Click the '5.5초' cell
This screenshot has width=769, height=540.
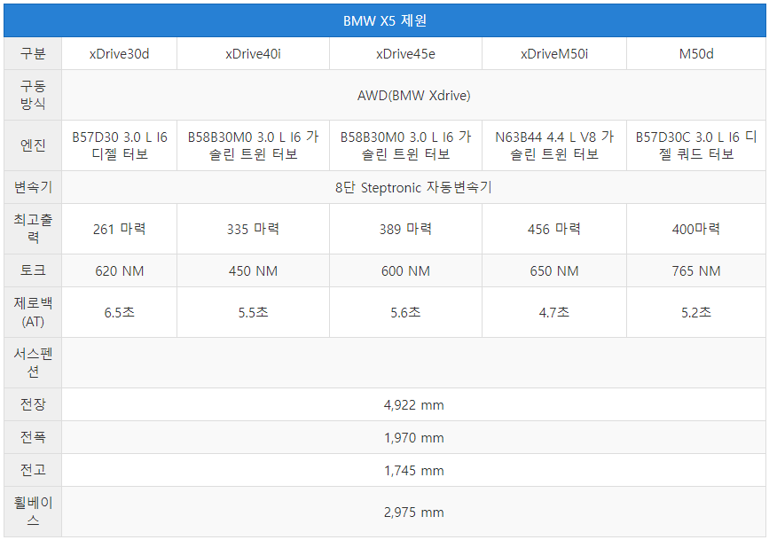tap(253, 312)
